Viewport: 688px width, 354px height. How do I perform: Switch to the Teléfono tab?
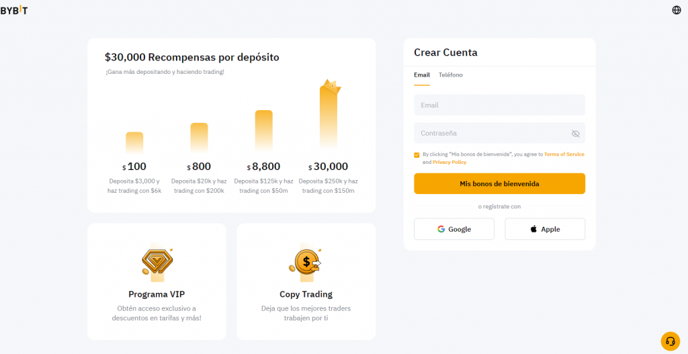tap(451, 75)
